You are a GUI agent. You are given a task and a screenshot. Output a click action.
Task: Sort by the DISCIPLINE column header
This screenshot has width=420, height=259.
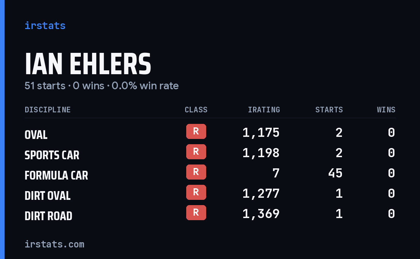tap(48, 110)
